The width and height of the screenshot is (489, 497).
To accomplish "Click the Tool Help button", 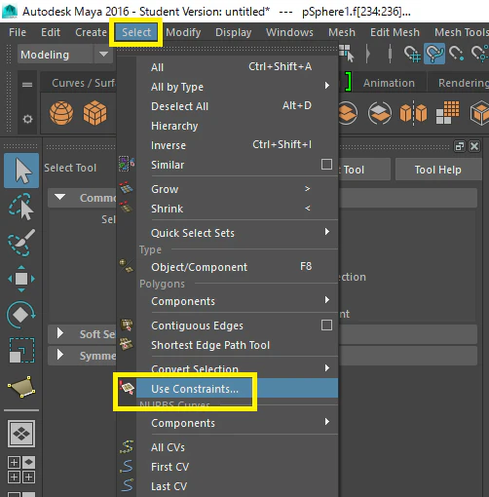I will tap(437, 170).
